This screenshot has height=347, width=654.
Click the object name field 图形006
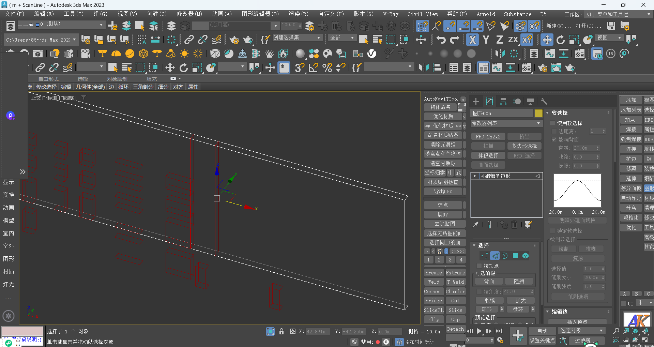pos(502,113)
